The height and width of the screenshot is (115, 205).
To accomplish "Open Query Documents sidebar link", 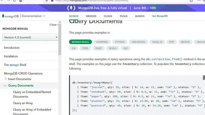I will pos(21,86).
